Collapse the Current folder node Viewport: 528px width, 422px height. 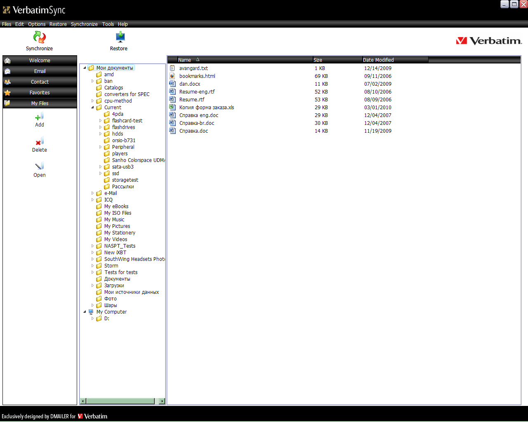pos(92,108)
